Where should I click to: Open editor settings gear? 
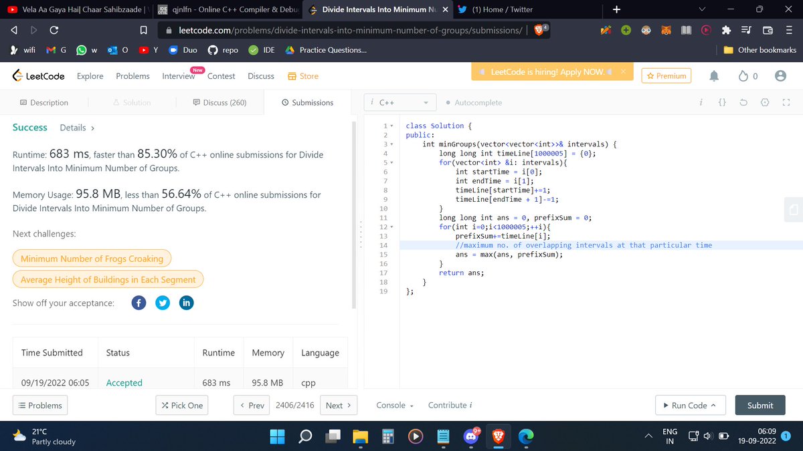(765, 103)
